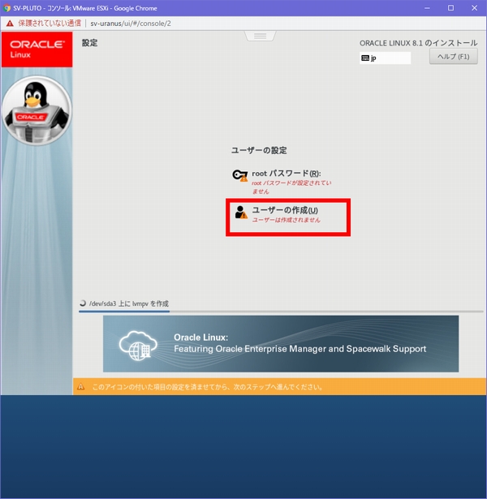Click the Oracle Linux red logo
The width and height of the screenshot is (487, 499).
tap(37, 49)
